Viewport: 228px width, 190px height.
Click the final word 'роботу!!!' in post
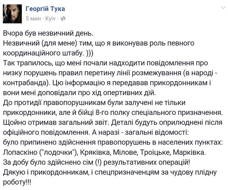[17, 182]
